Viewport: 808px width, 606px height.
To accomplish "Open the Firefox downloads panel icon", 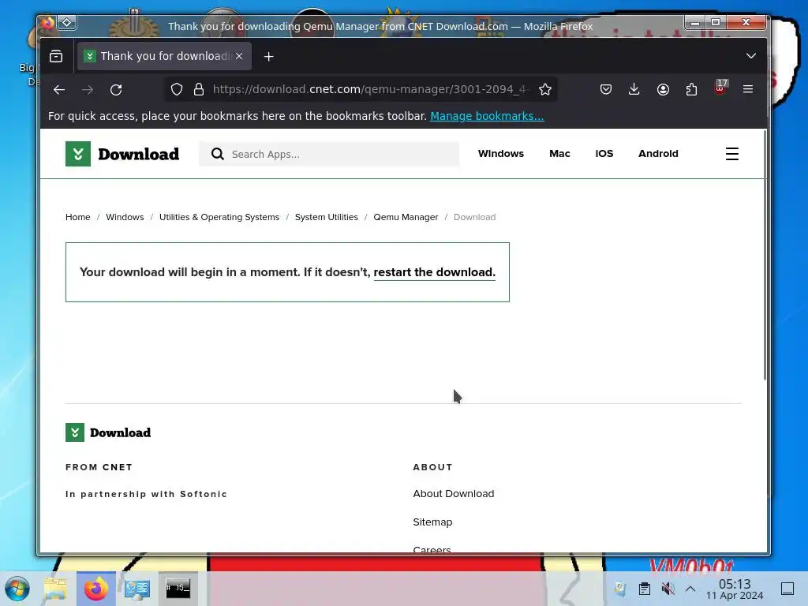I will click(x=634, y=90).
